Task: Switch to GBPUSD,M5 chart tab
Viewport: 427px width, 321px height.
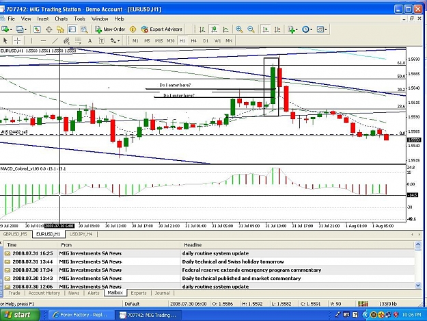Action: point(15,234)
